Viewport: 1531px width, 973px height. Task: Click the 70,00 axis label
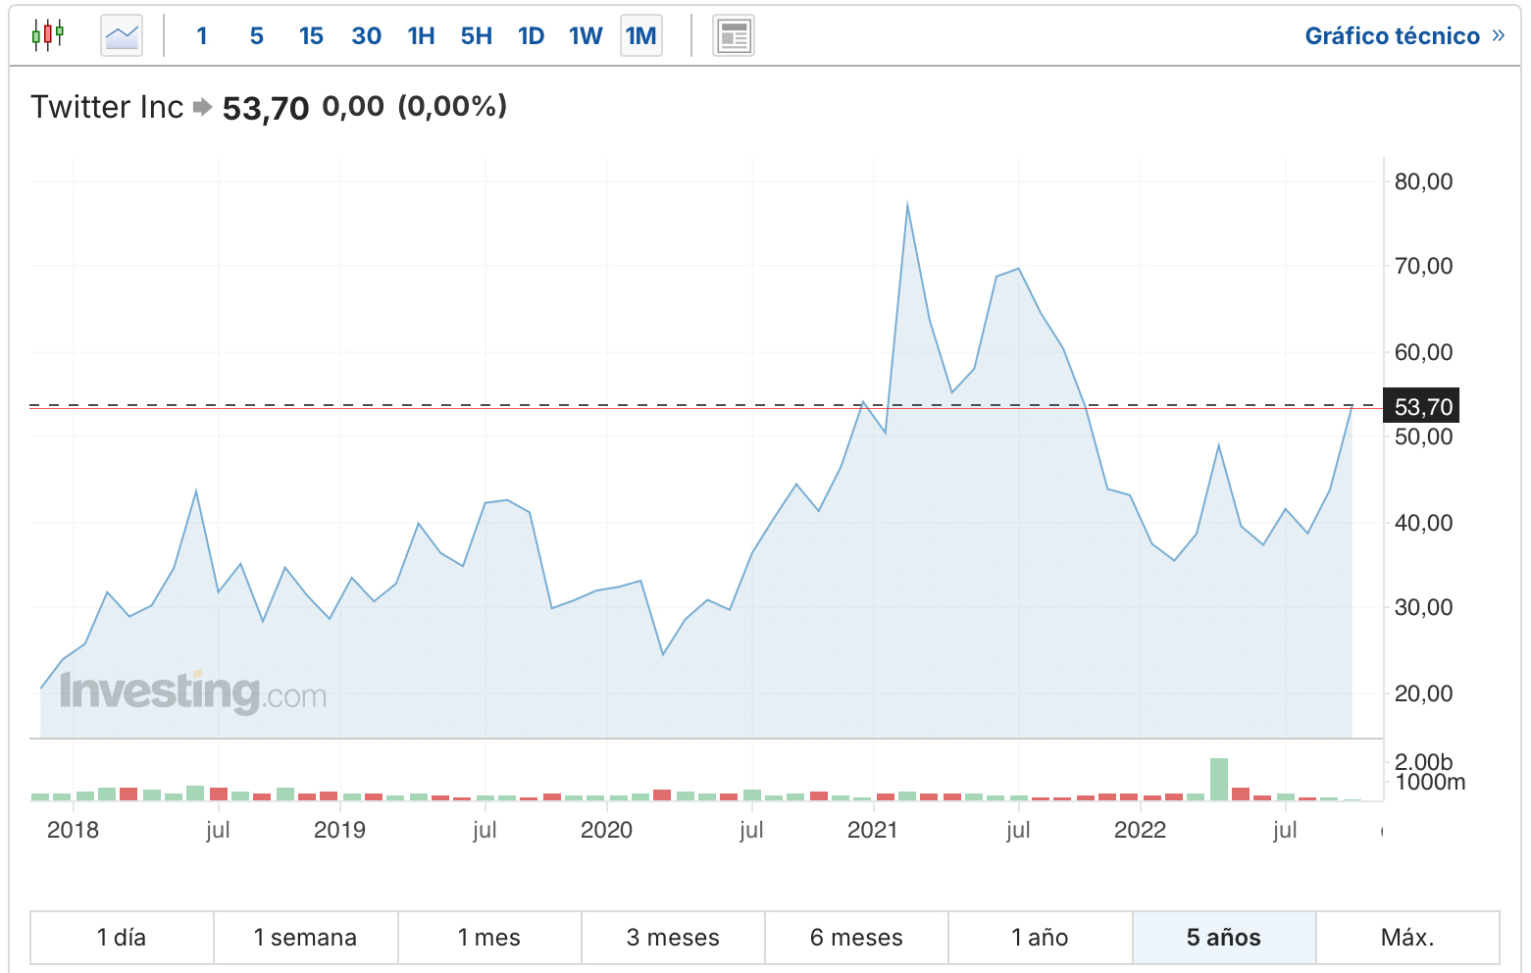[1423, 266]
